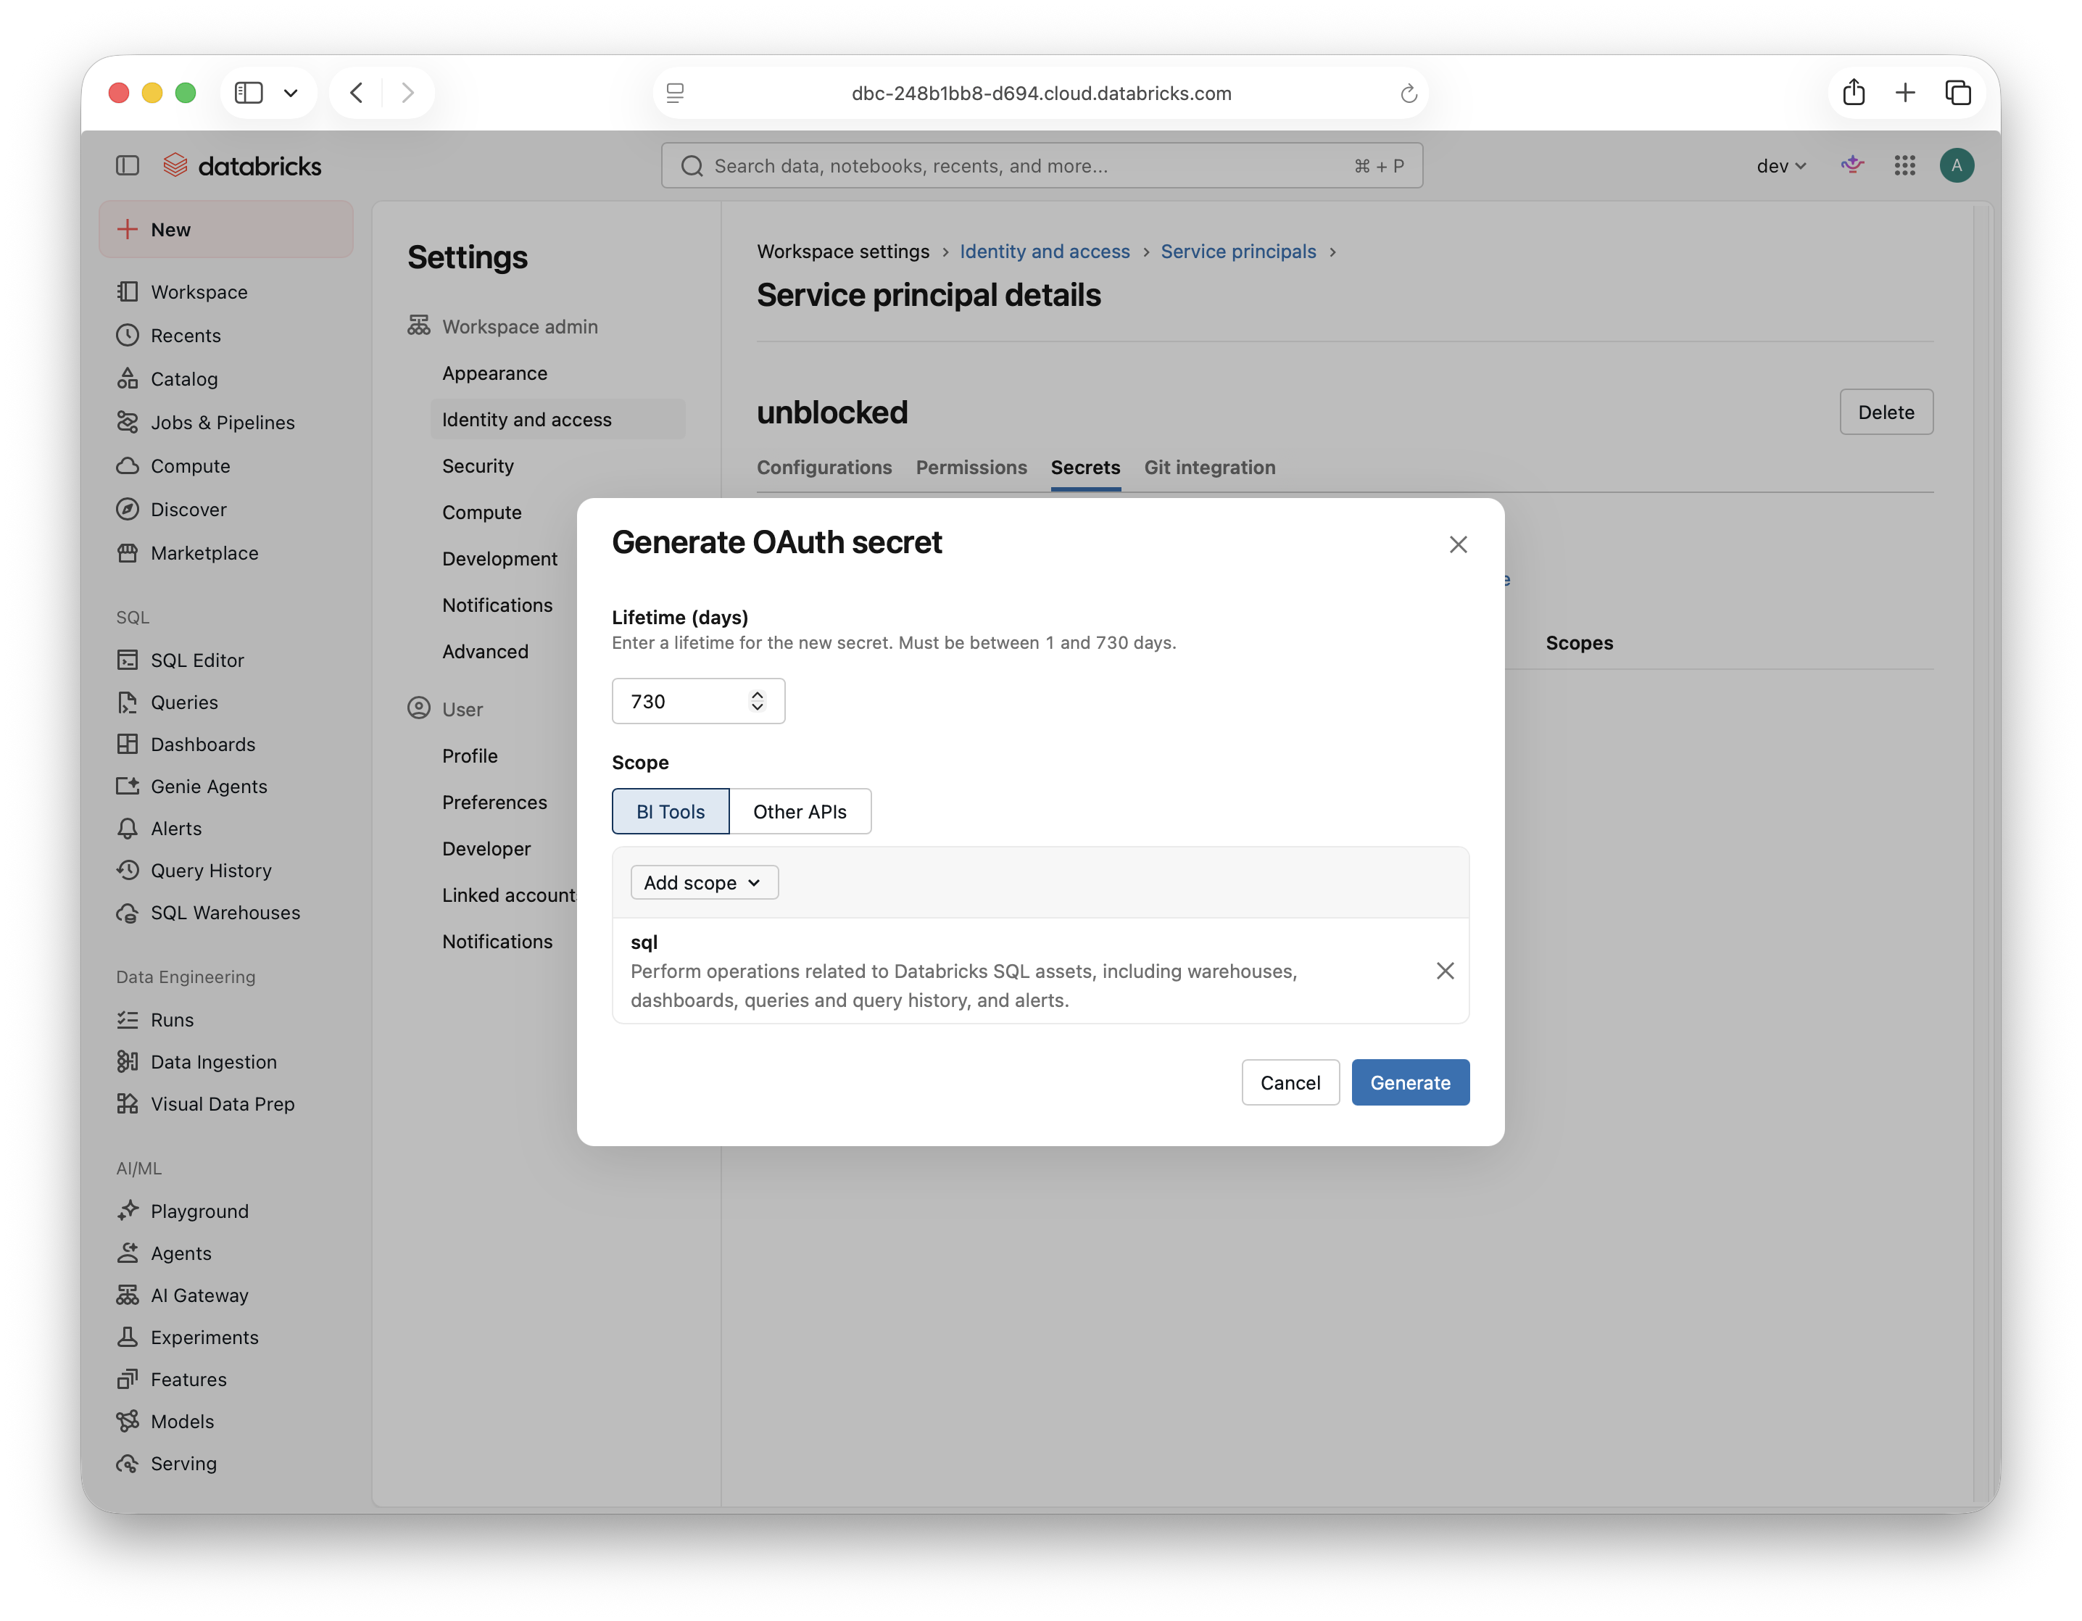Image resolution: width=2082 pixels, height=1621 pixels.
Task: Switch to the Configurations tab
Action: (x=824, y=467)
